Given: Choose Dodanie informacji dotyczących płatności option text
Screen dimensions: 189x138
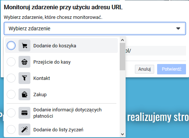Looking at the screenshot, I should click(x=67, y=113).
